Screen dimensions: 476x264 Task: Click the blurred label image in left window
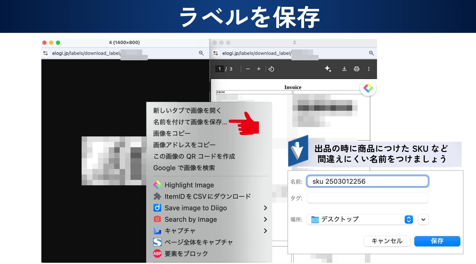[x=114, y=161]
